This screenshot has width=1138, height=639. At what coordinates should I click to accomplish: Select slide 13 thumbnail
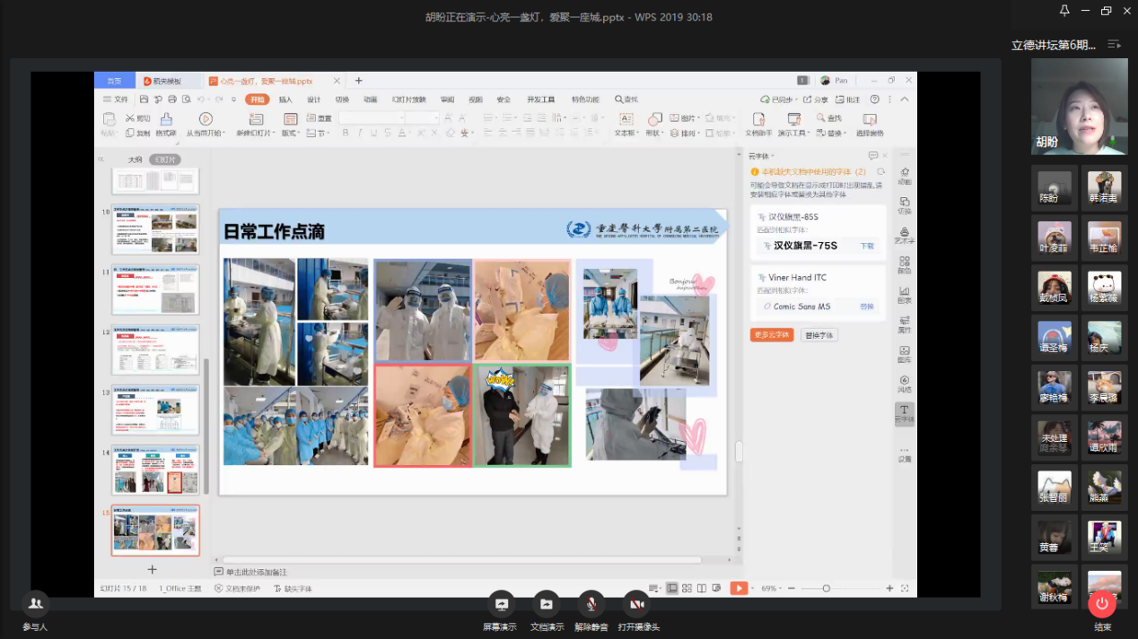[155, 410]
